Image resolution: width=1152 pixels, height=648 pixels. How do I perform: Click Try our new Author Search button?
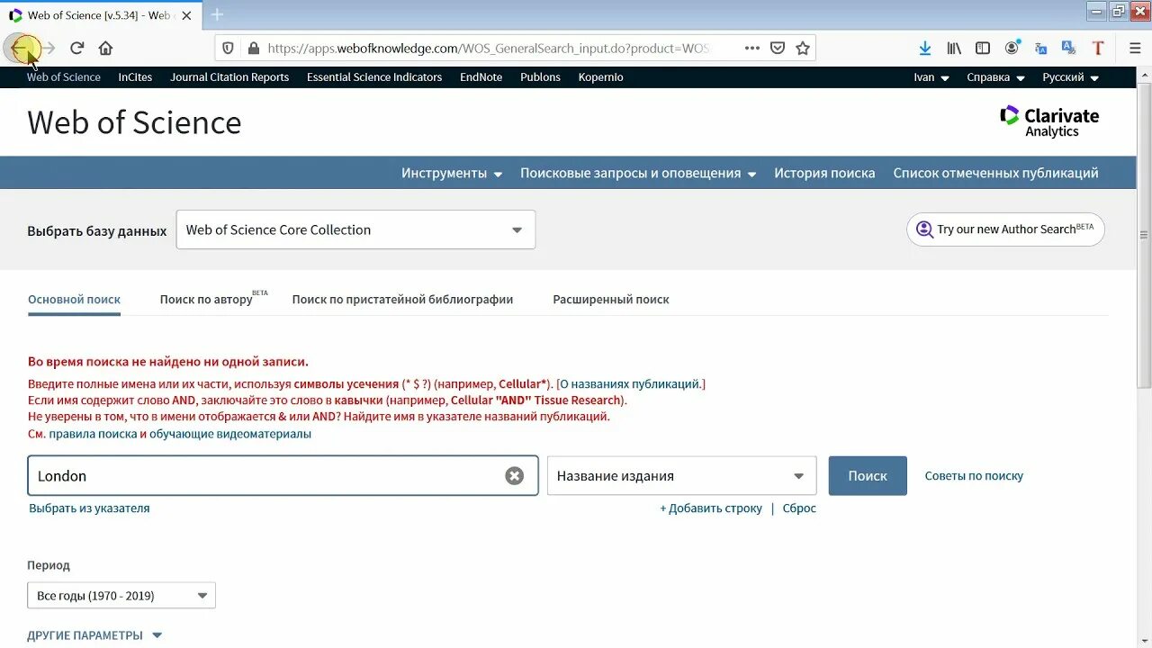(1005, 229)
